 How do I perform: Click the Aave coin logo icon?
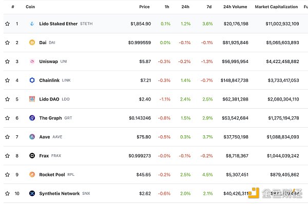[32, 137]
